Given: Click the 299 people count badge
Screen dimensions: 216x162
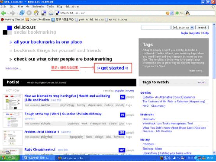Looking at the screenshot, I should click(x=122, y=133).
